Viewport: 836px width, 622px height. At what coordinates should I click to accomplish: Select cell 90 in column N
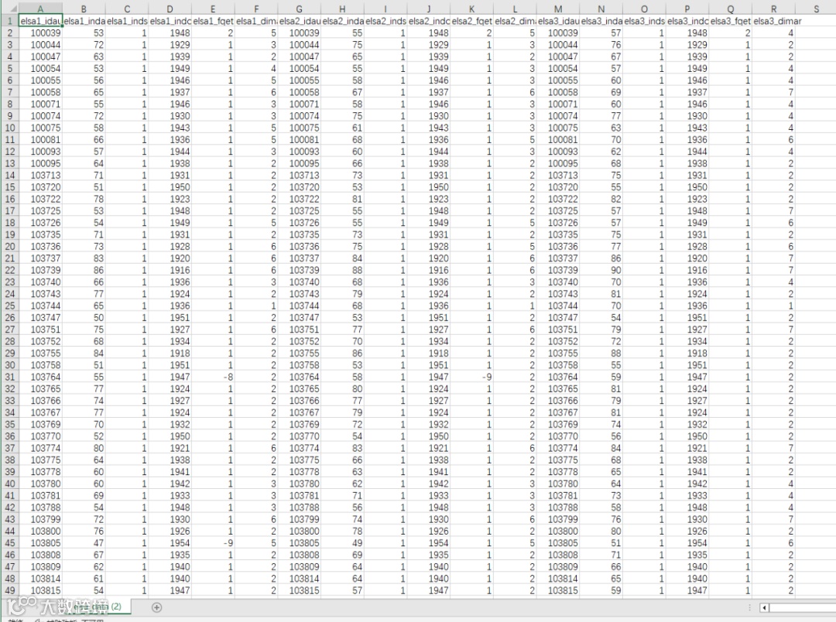tap(601, 270)
